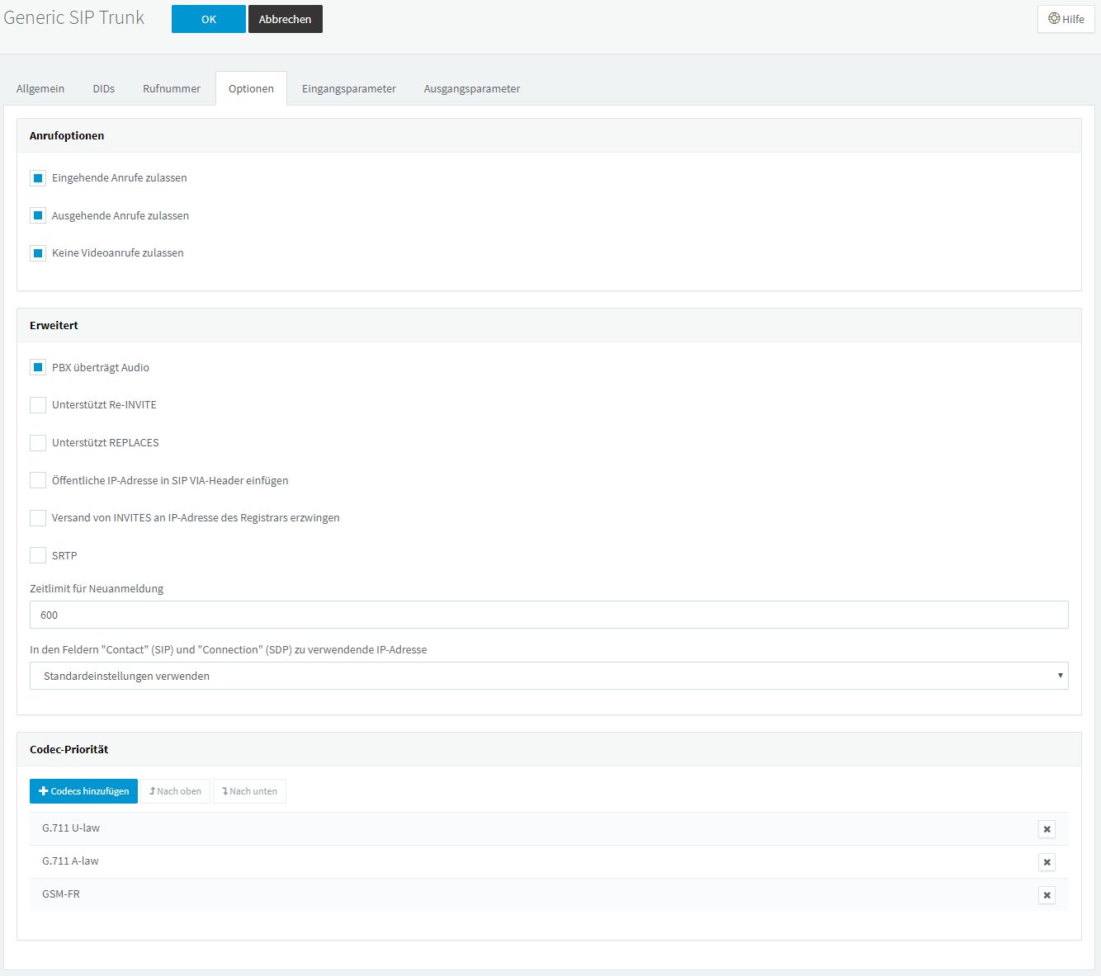
Task: Click Zeitlimit für Neuanmeldung input field
Action: tap(549, 615)
